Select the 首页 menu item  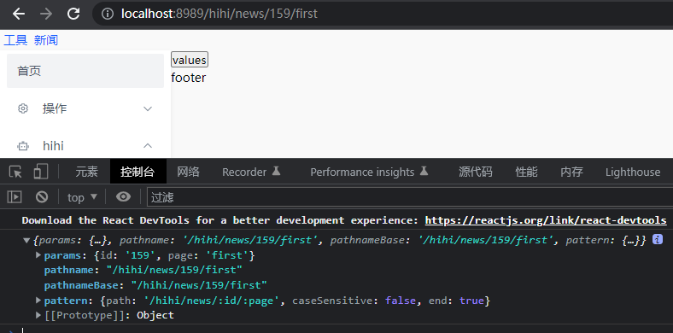pos(85,71)
